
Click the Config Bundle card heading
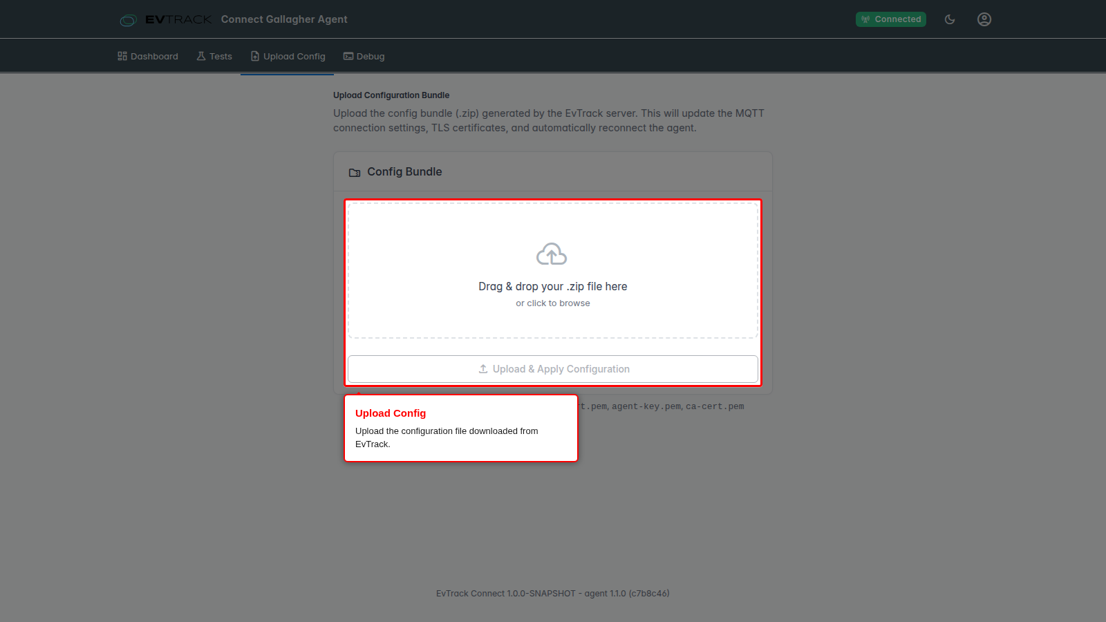[404, 171]
